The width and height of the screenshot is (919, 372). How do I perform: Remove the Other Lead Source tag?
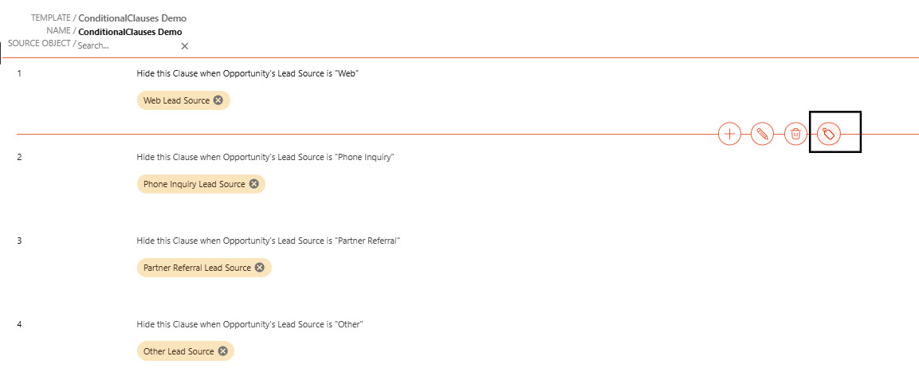pos(222,351)
